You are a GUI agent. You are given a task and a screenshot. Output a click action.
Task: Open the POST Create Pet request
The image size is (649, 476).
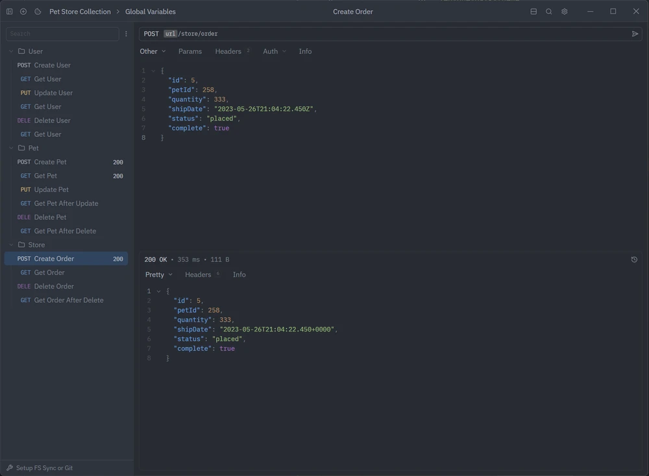[66, 162]
